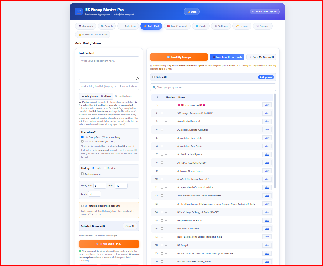This screenshot has width=323, height=266.
Task: View BHANUSHALI BUSINESS COMMUNITY group
Action: (267, 253)
